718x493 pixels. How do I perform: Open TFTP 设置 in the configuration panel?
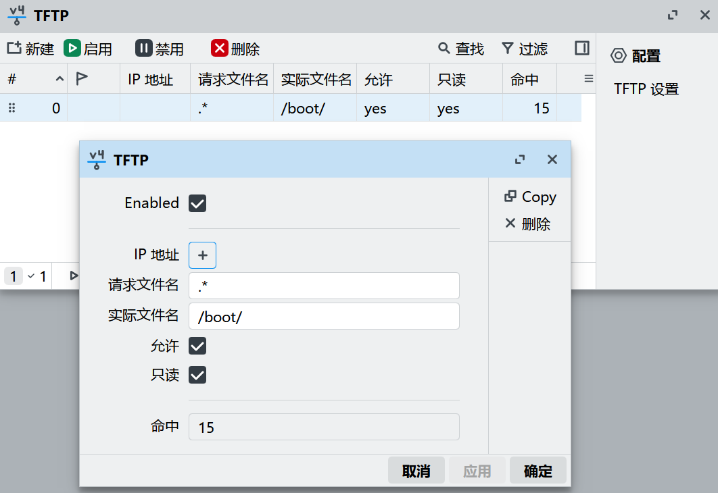[x=646, y=88]
